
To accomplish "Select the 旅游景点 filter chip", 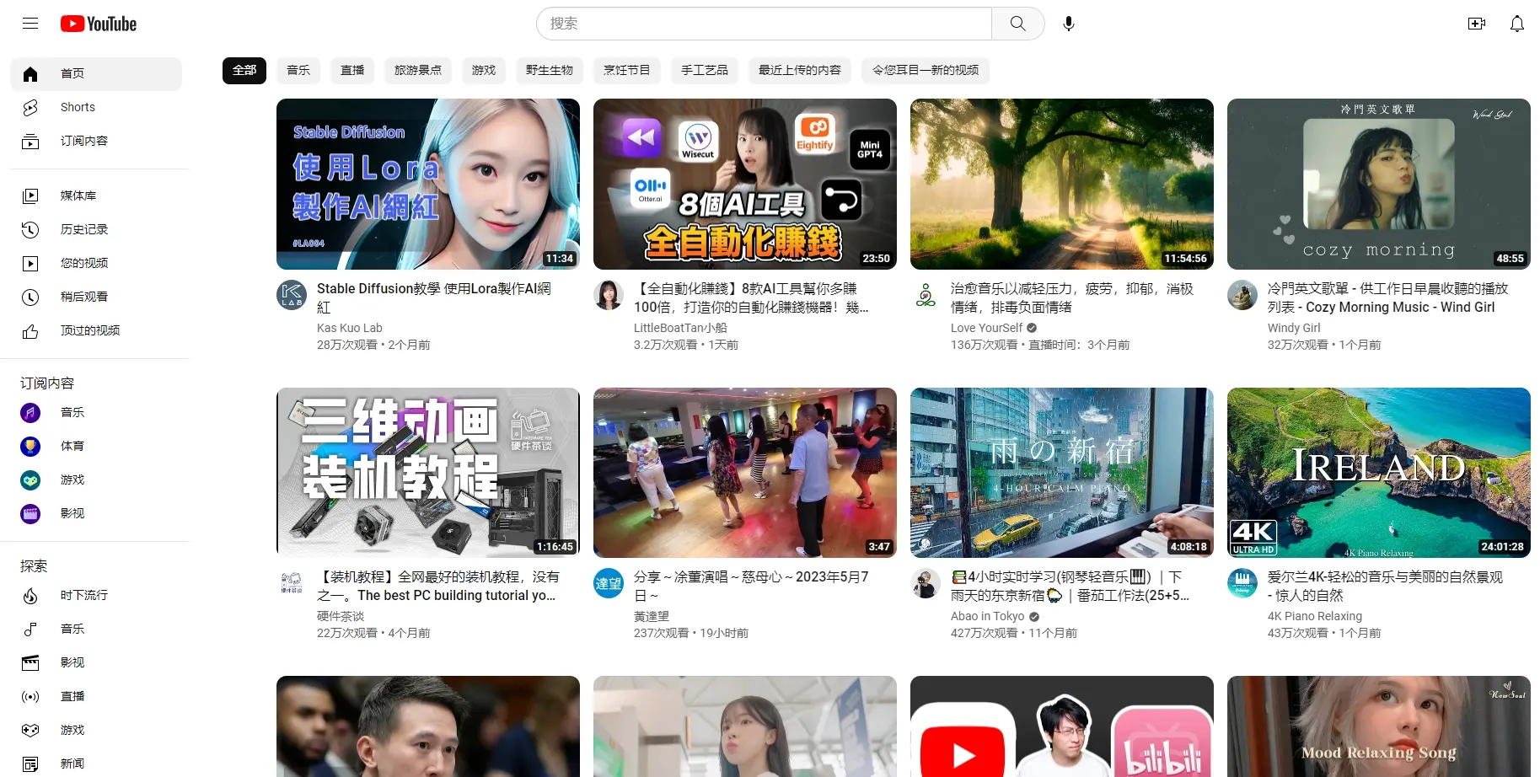I will [417, 70].
